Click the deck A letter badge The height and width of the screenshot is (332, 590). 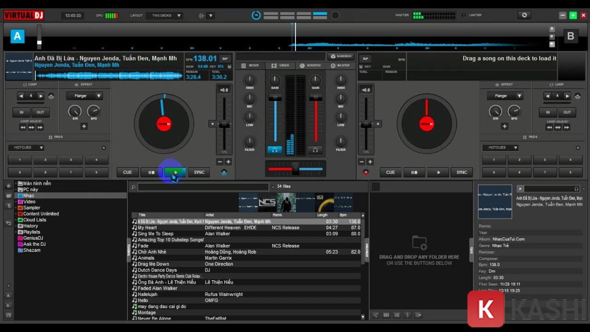tap(18, 36)
